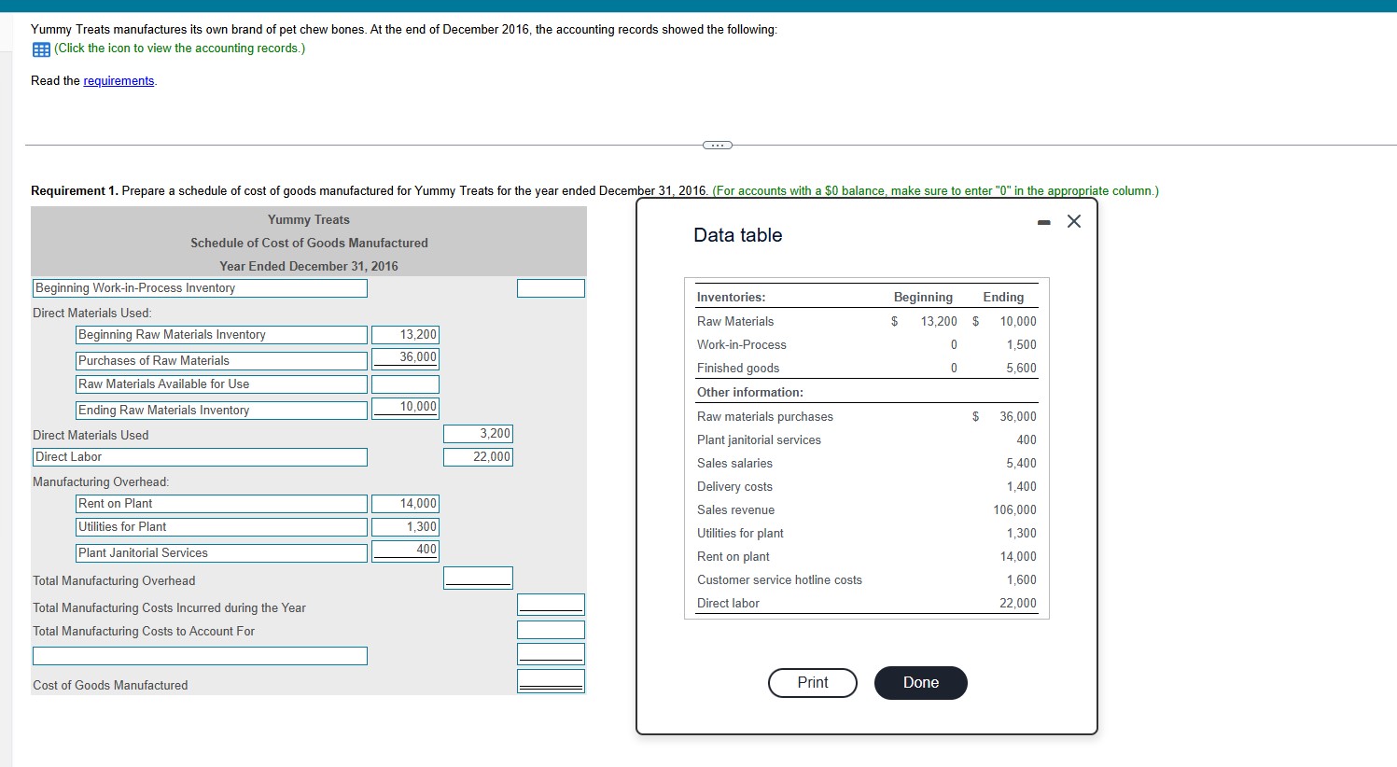Open the accounting records table icon

pos(41,49)
